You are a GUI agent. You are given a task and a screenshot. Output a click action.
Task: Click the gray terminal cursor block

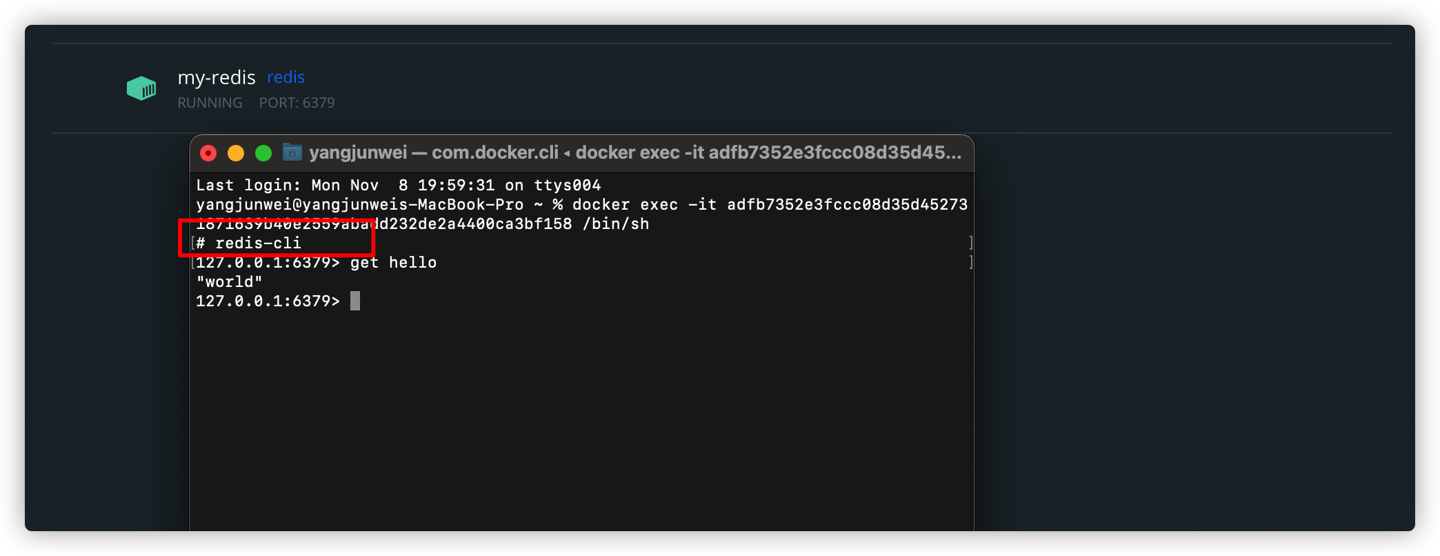pos(355,301)
